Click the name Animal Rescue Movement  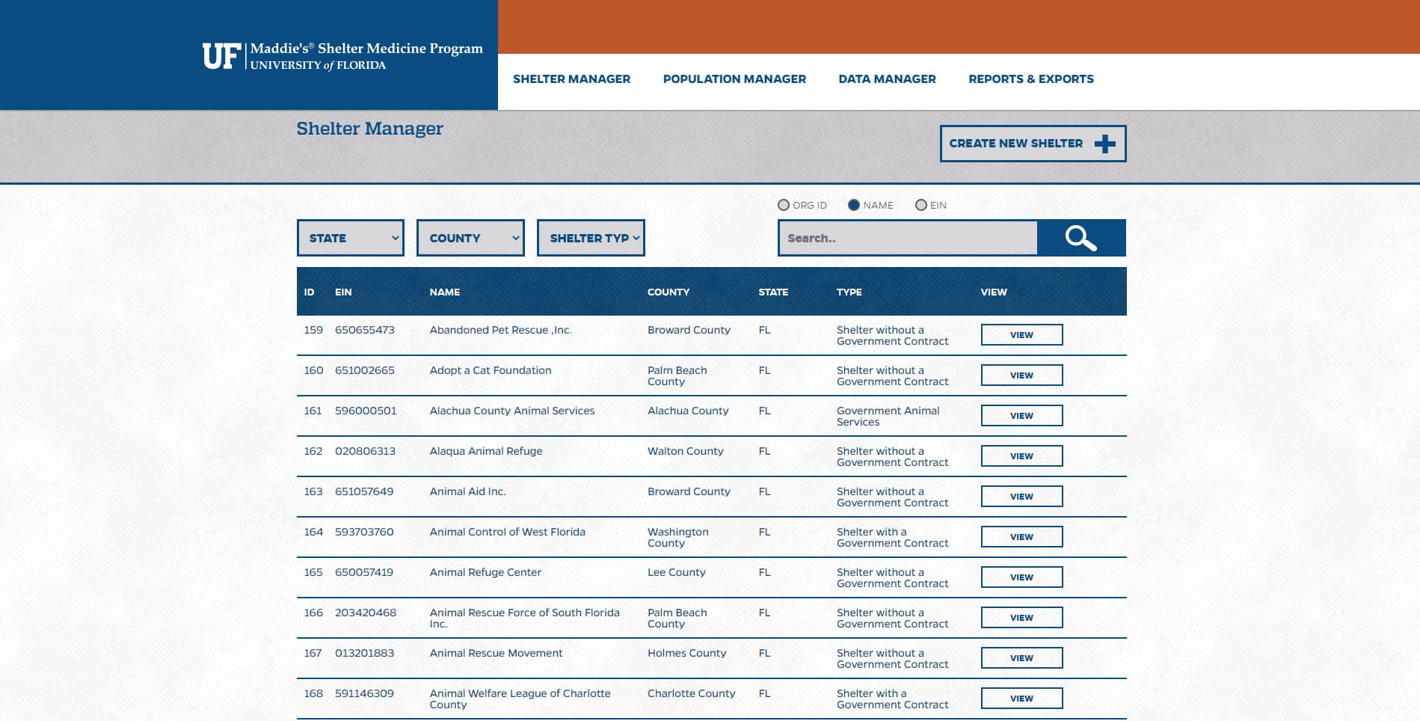coord(496,653)
